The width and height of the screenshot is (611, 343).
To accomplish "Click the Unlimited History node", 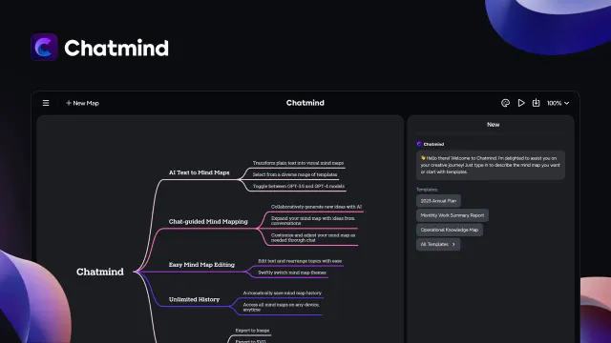I will (194, 299).
